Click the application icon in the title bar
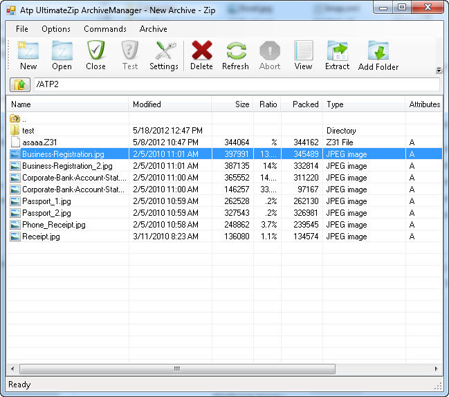This screenshot has height=397, width=449. pyautogui.click(x=11, y=10)
